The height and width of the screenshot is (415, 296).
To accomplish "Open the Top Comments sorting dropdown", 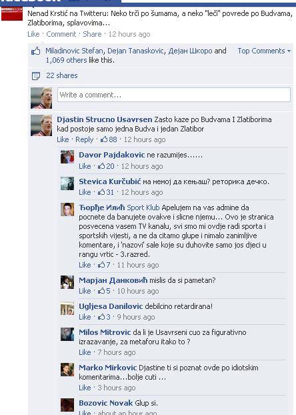I will click(x=264, y=51).
